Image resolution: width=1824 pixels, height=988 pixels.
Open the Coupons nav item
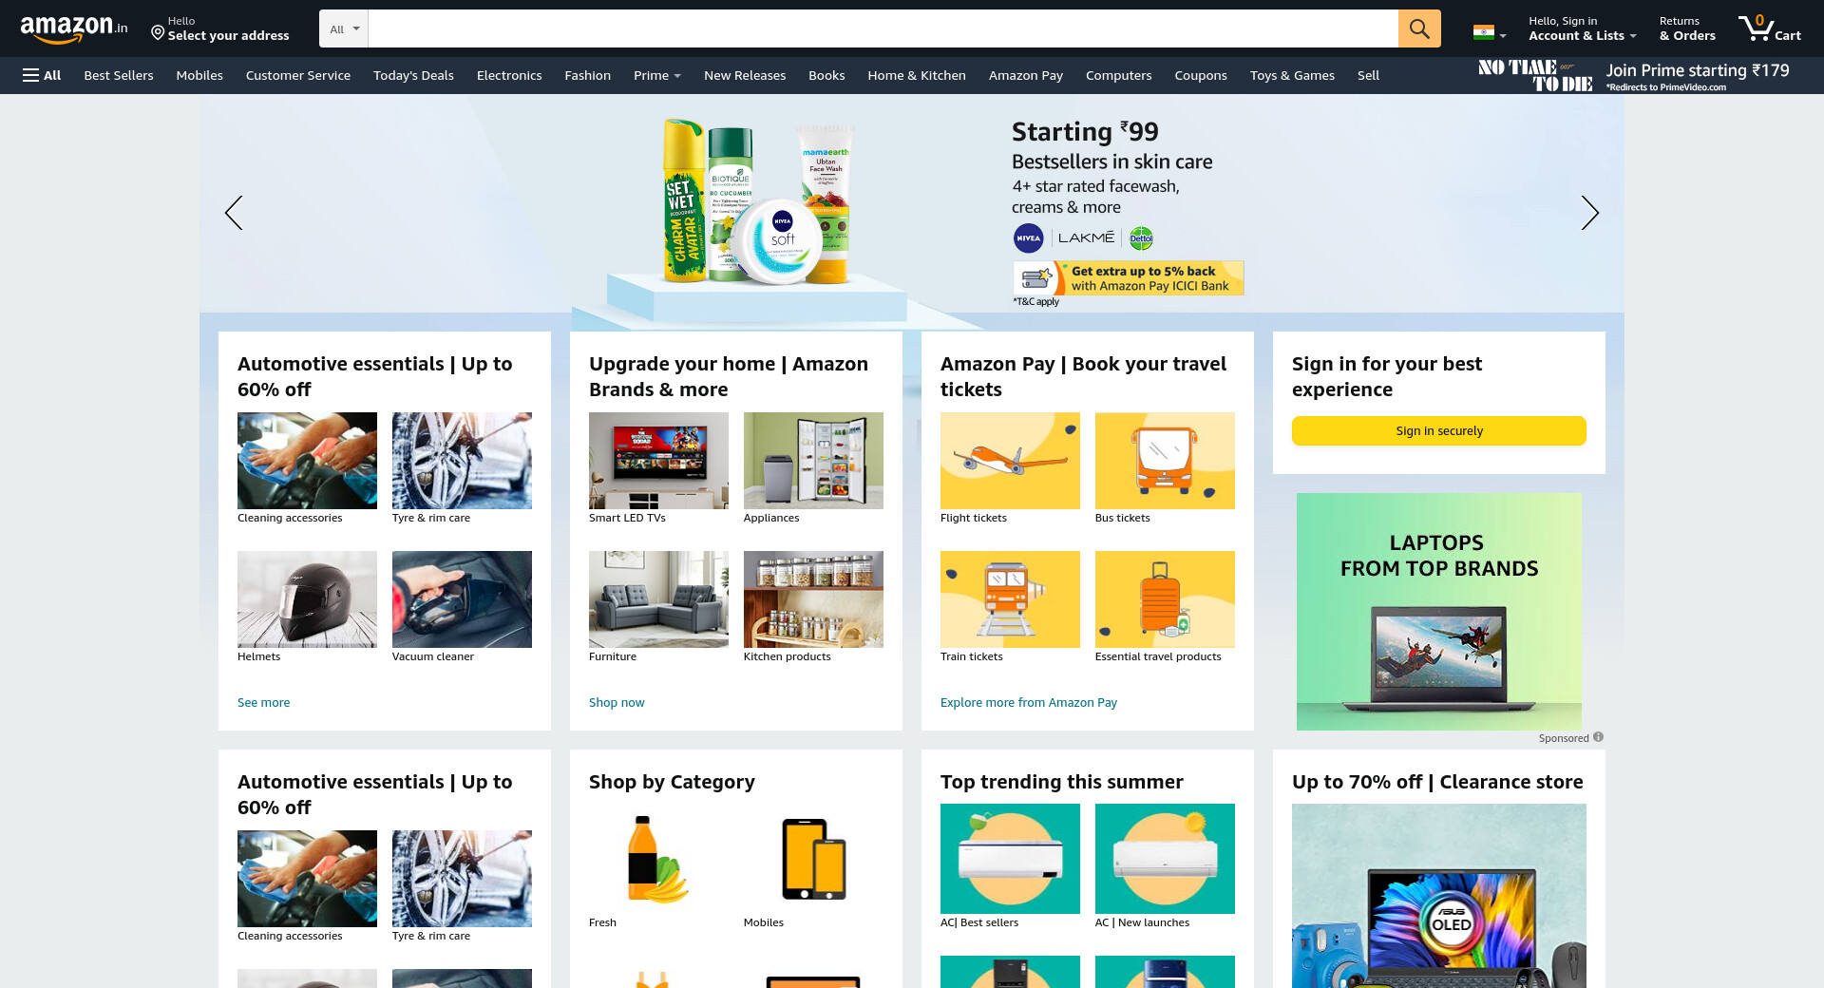pyautogui.click(x=1201, y=75)
